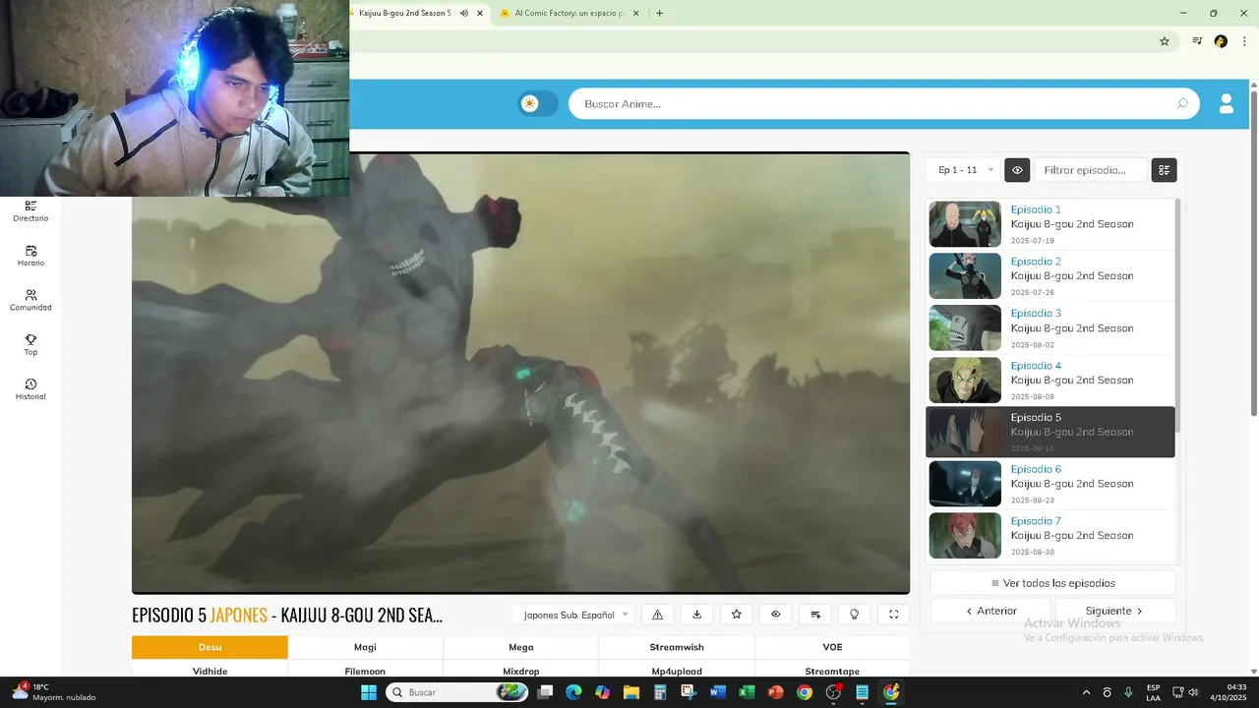Open the Horario schedule section
1259x708 pixels.
pyautogui.click(x=30, y=256)
